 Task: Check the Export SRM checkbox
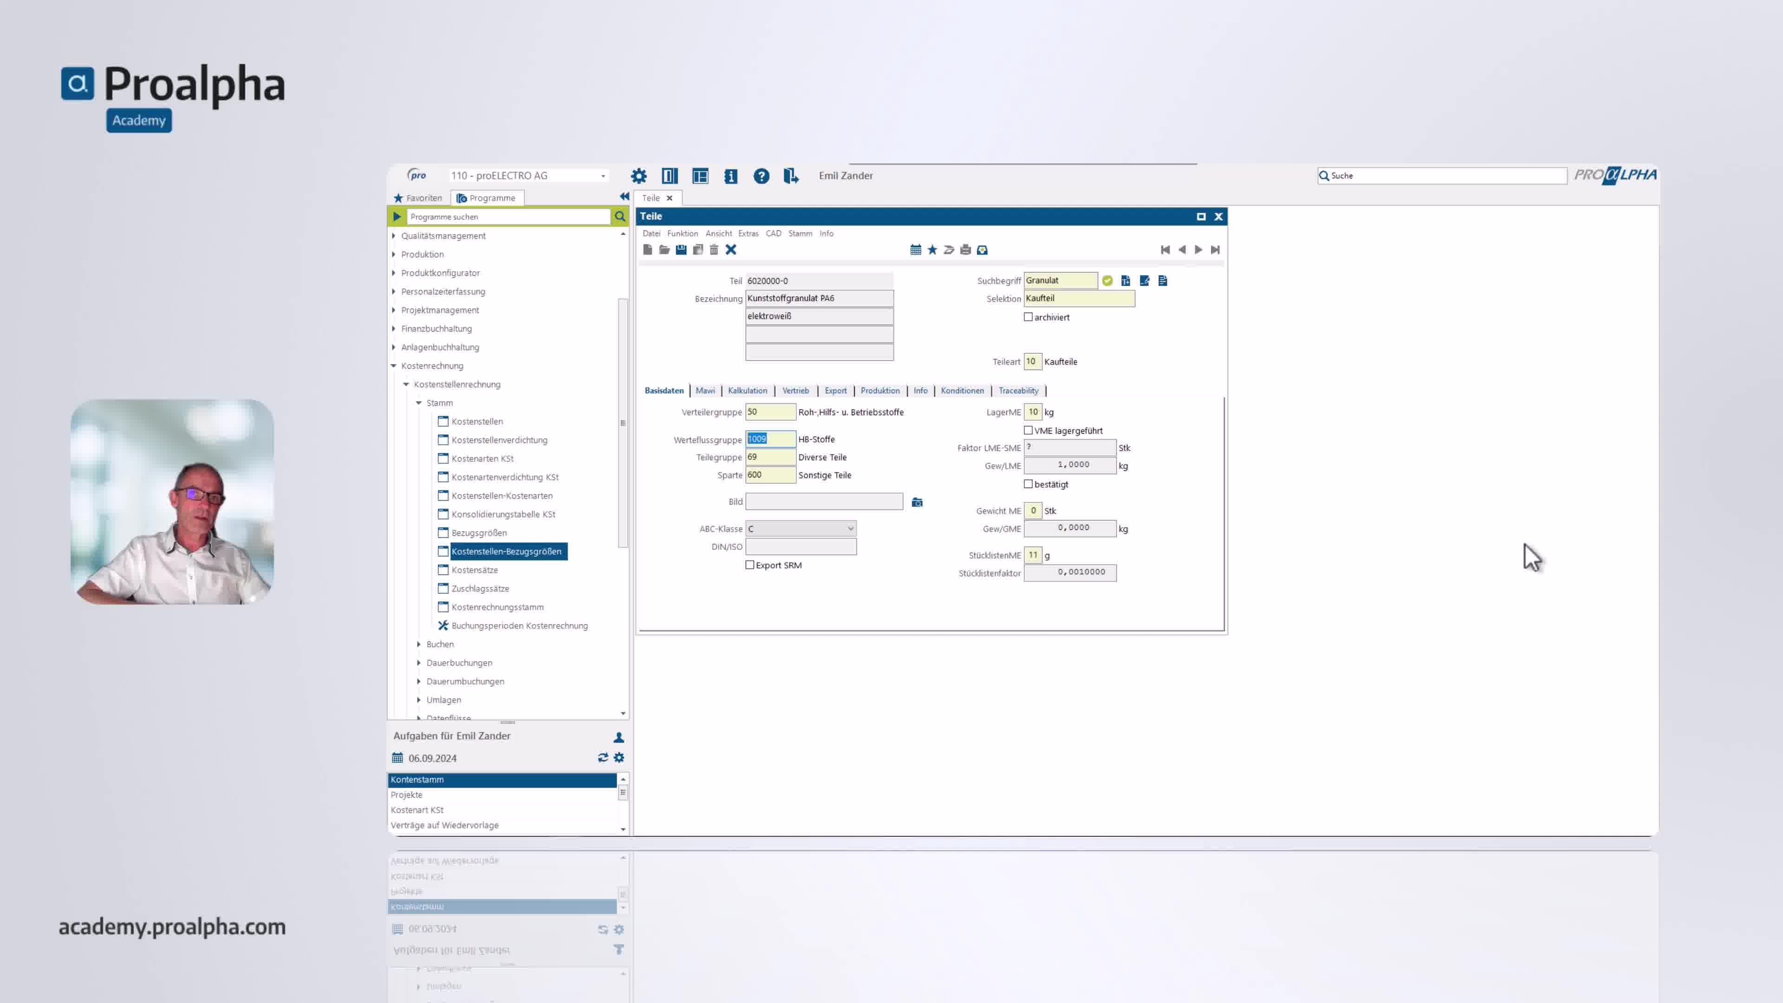click(749, 565)
